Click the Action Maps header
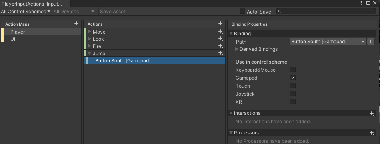Image resolution: width=380 pixels, height=144 pixels. click(17, 24)
